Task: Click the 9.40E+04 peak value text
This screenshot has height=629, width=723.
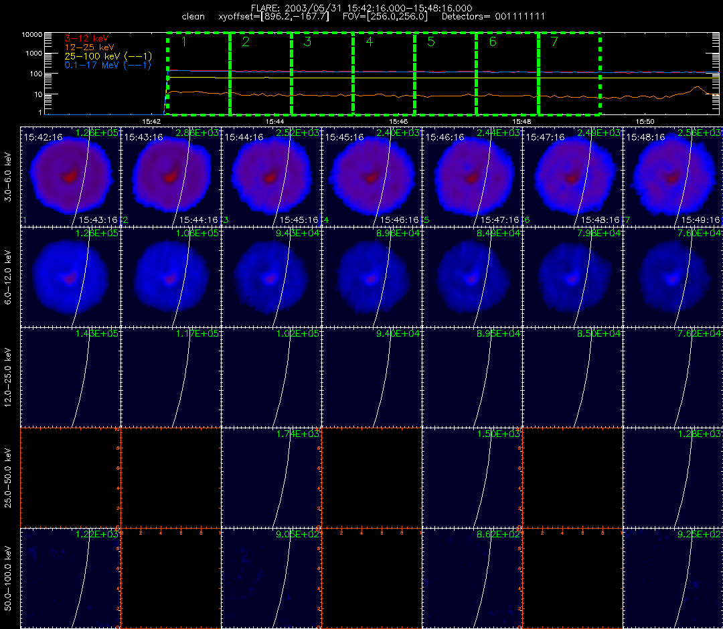Action: tap(398, 334)
